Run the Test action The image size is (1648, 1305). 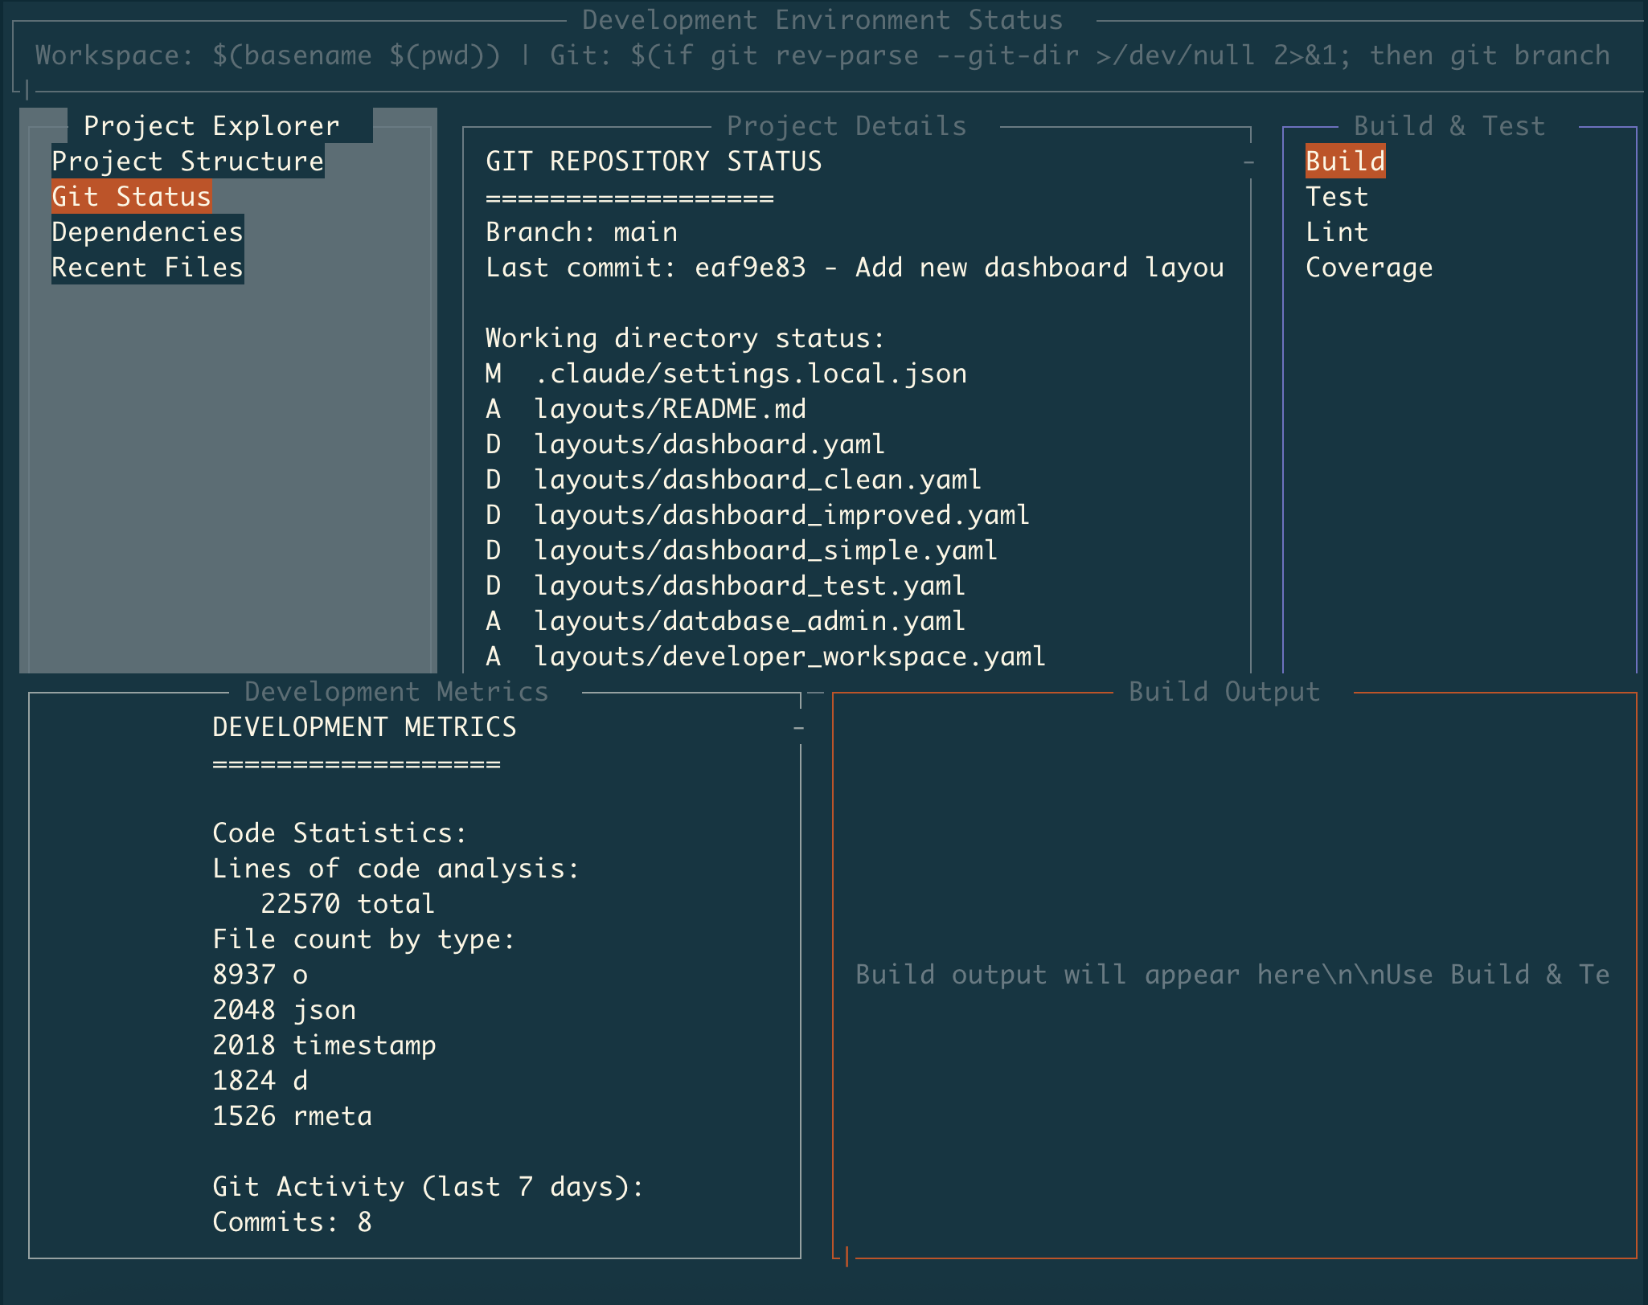[x=1336, y=195]
